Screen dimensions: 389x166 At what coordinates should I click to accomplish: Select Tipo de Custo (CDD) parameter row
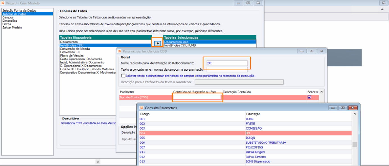click(x=219, y=97)
